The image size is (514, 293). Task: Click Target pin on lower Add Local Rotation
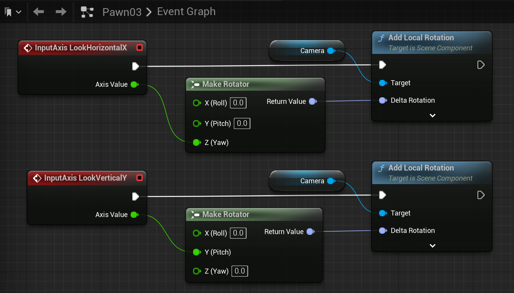[382, 213]
